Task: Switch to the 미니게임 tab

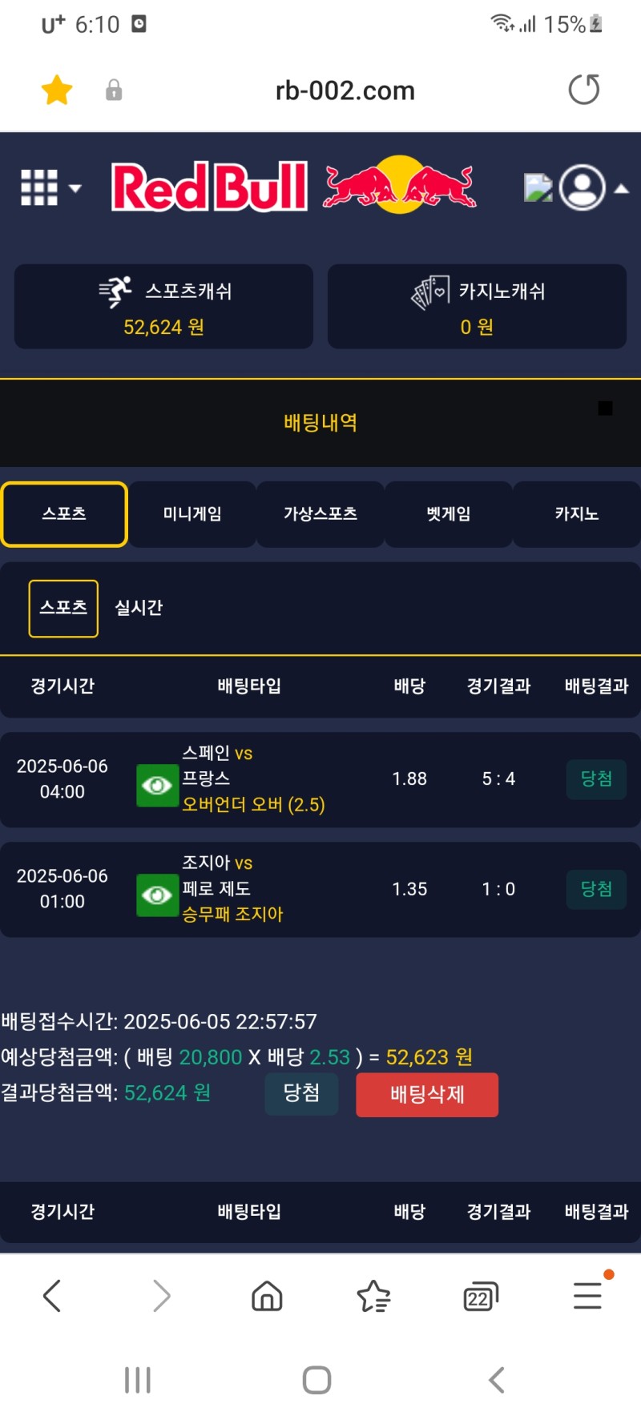Action: pyautogui.click(x=192, y=514)
